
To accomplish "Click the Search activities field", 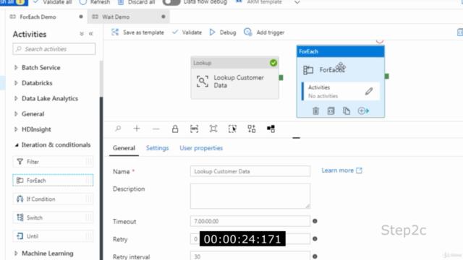I will pos(54,49).
